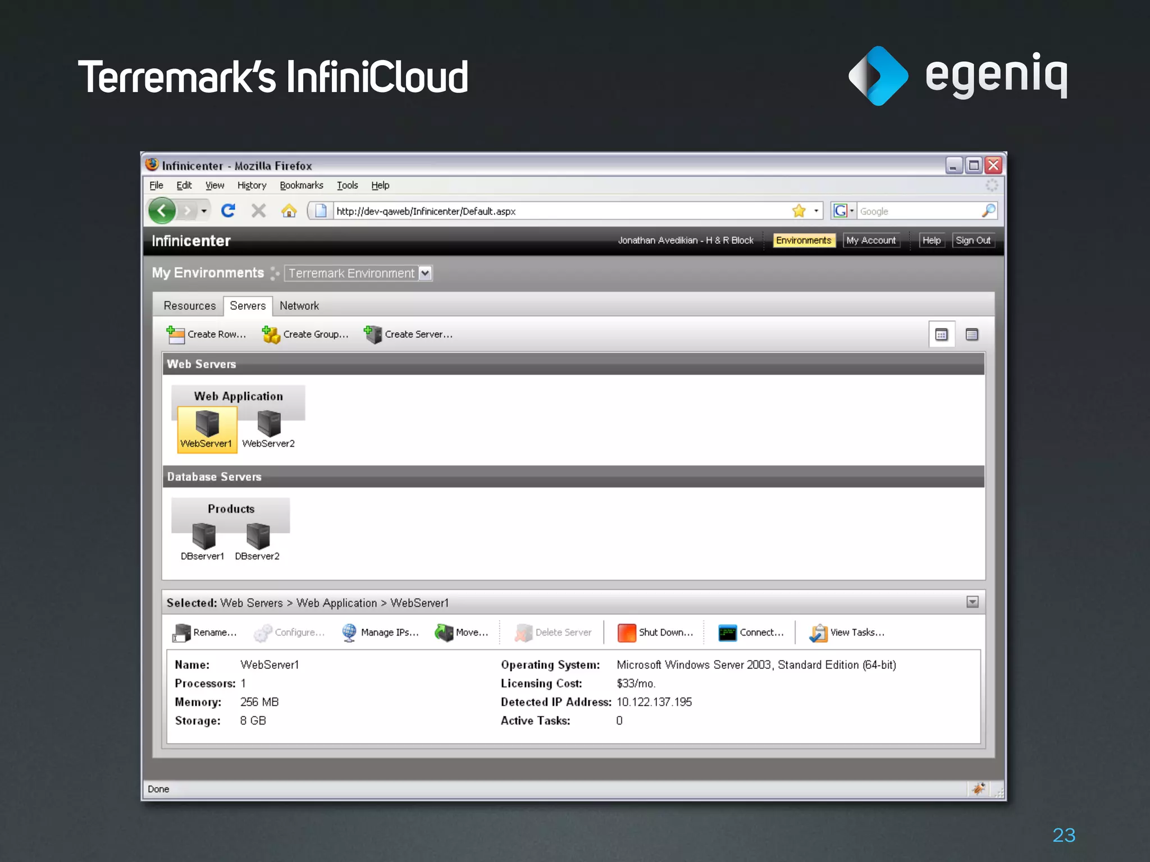
Task: Reload the page with the refresh icon
Action: (228, 211)
